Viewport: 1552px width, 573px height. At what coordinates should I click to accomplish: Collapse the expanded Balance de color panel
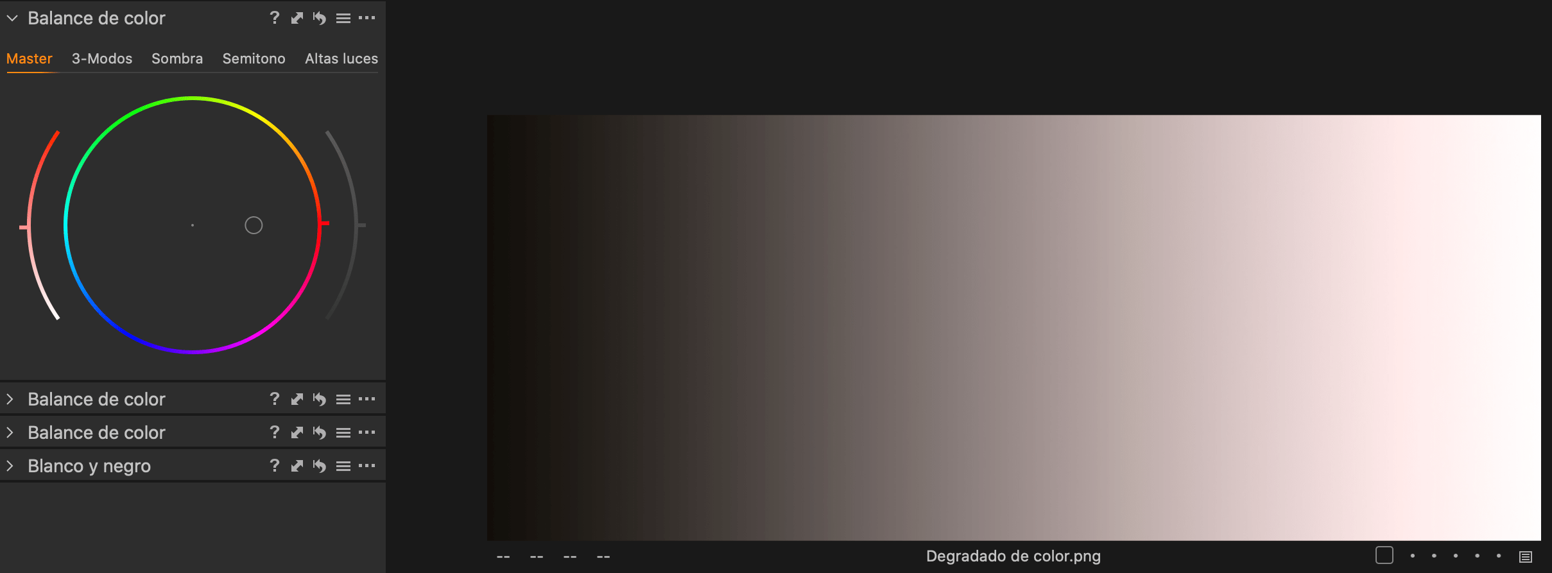12,18
